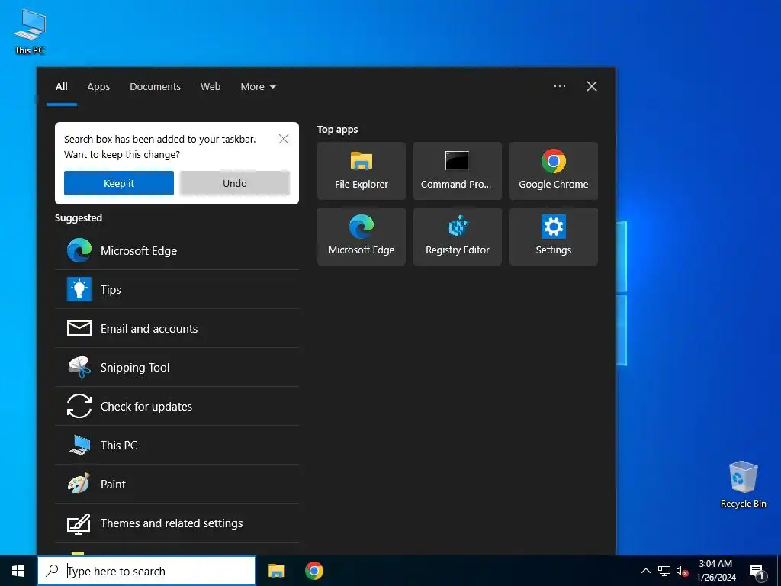The image size is (781, 586).
Task: Open the clock showing 3:04 AM
Action: click(x=715, y=571)
